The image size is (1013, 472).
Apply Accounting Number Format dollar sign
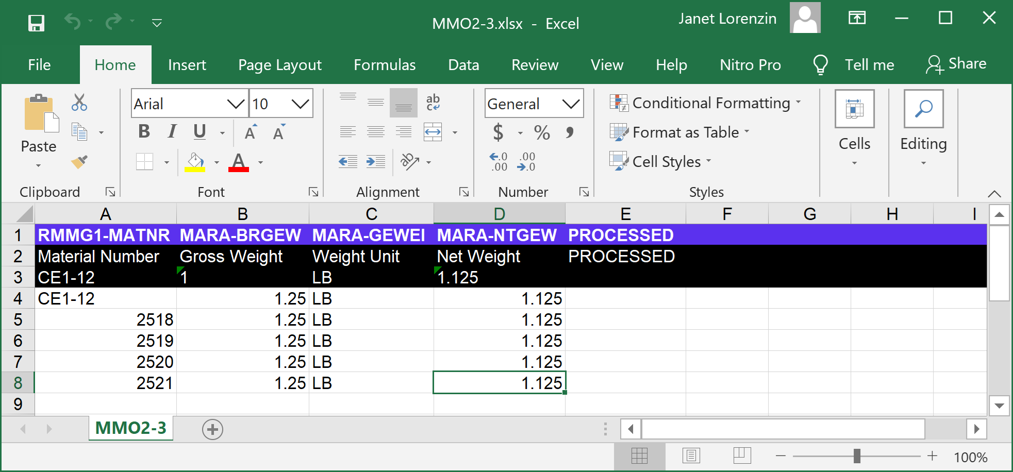point(498,132)
